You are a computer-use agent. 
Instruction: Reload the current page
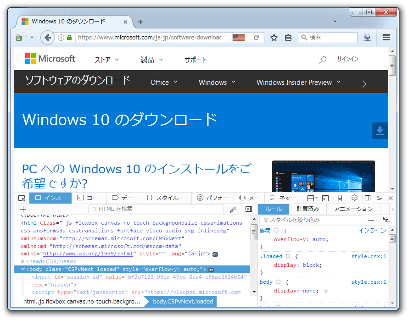(256, 38)
